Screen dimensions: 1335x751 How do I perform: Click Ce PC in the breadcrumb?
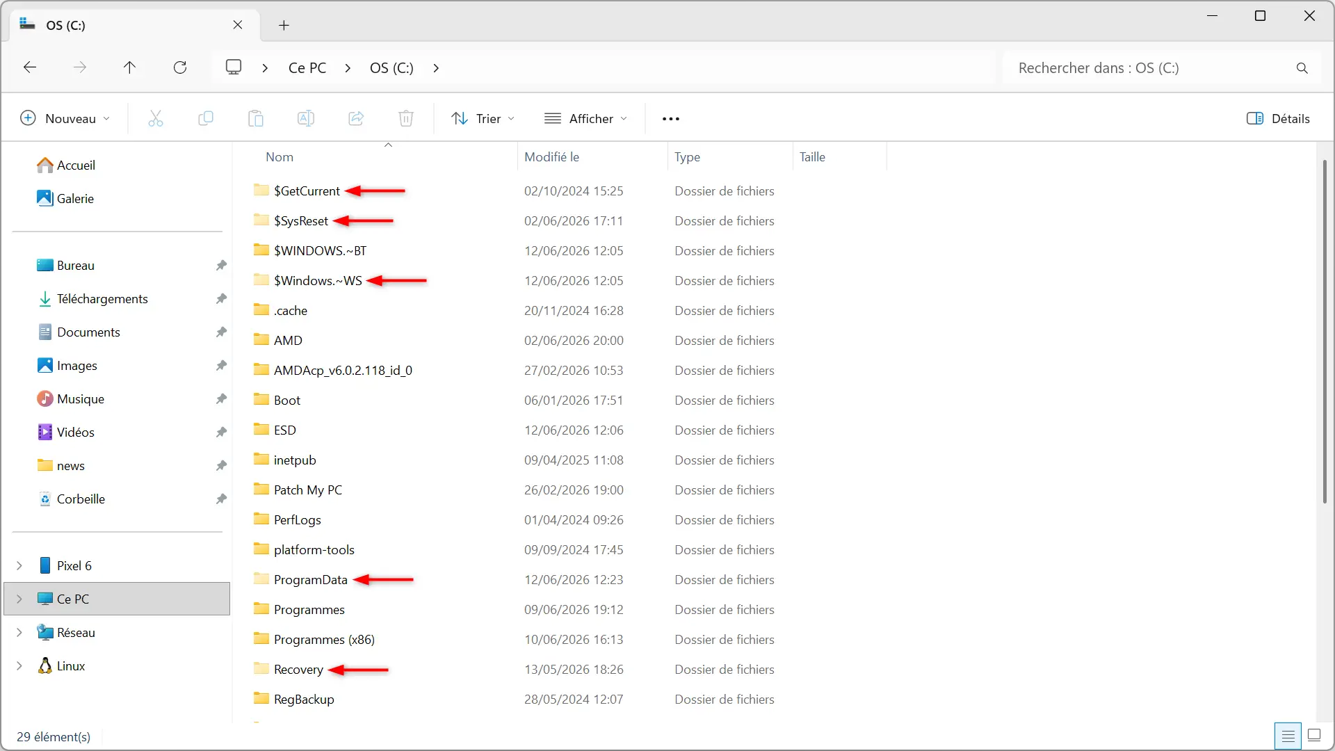pyautogui.click(x=307, y=68)
